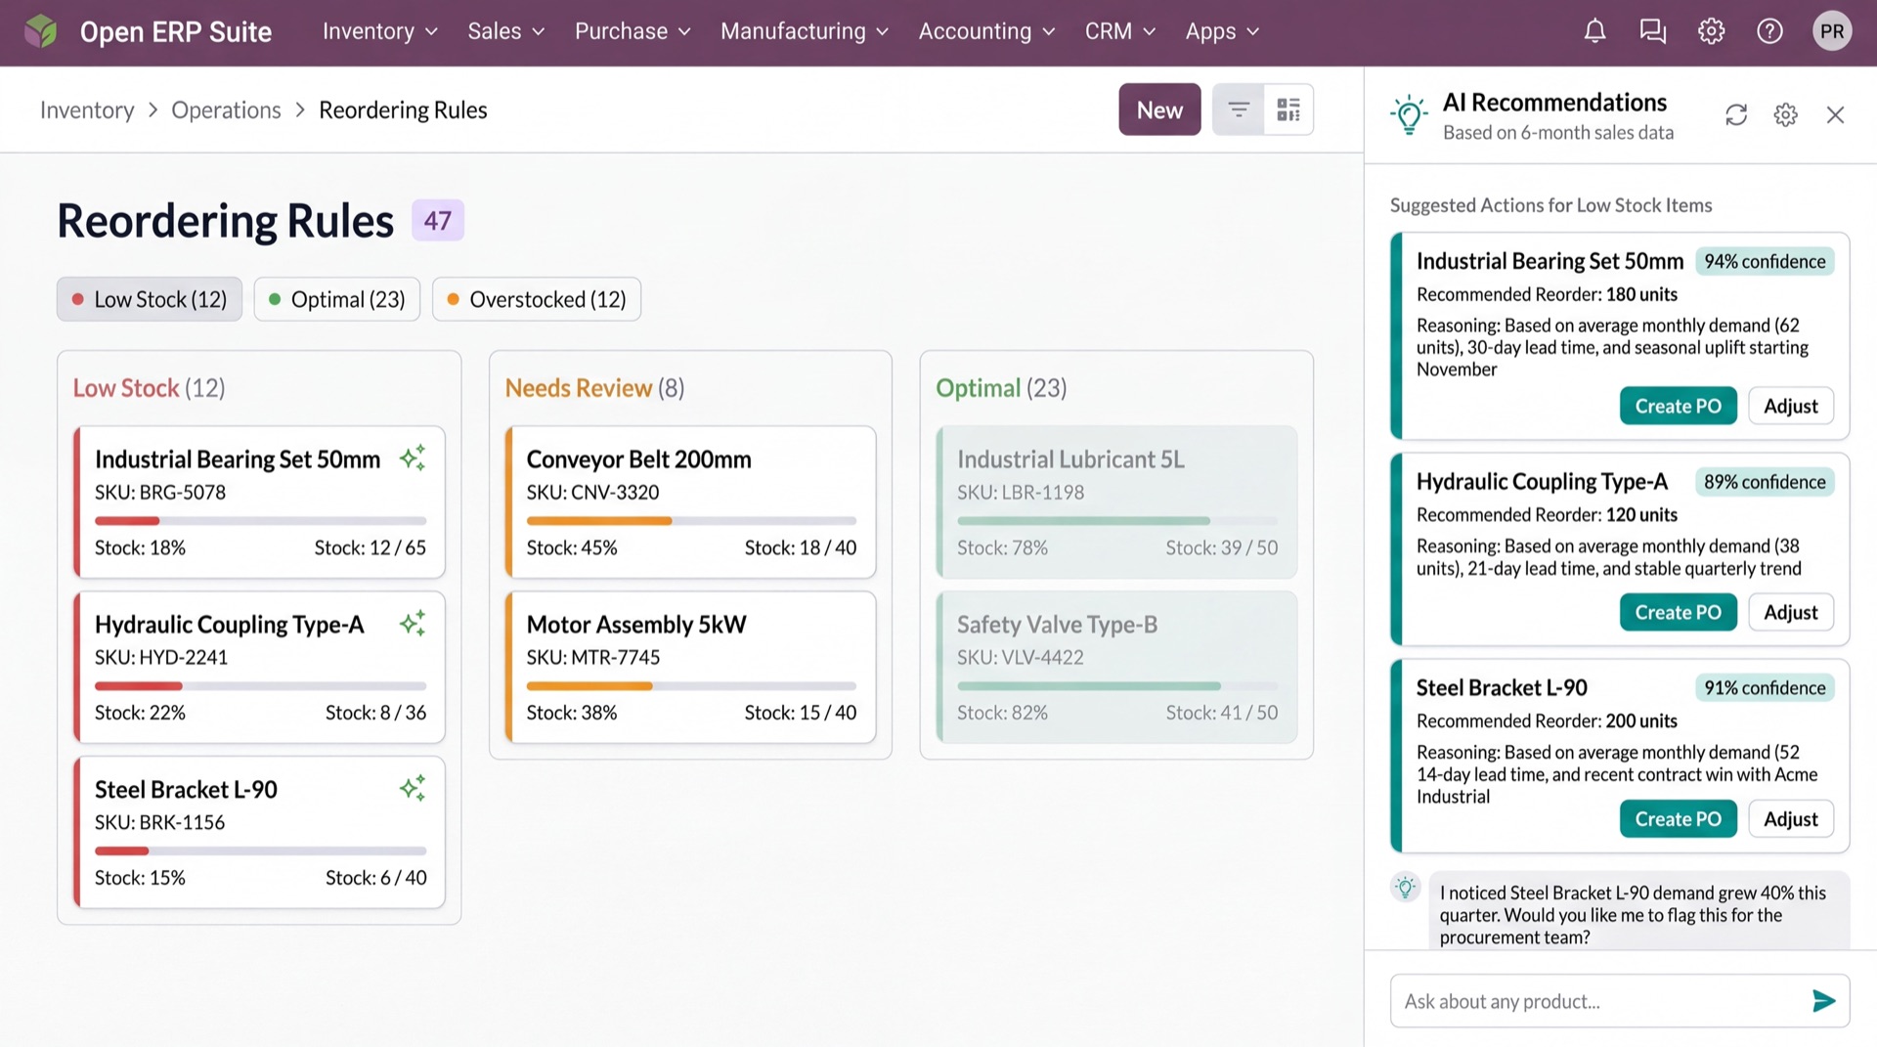
Task: Toggle the Overstocked (12) filter chip
Action: coord(537,299)
